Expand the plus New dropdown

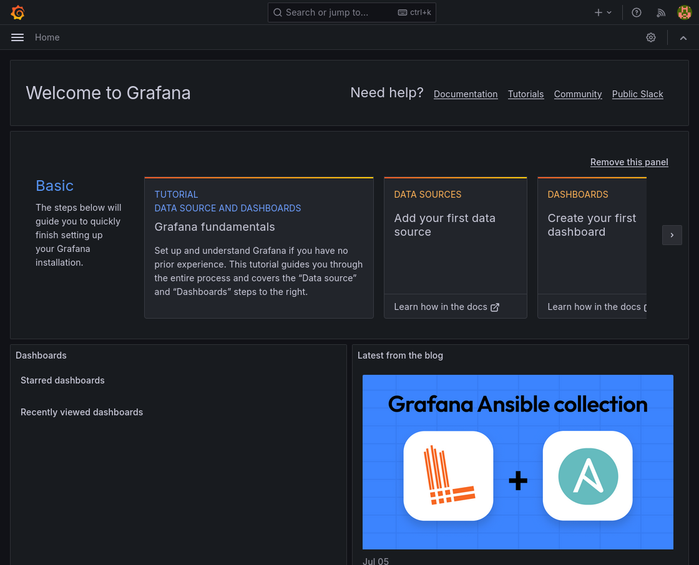pyautogui.click(x=603, y=12)
